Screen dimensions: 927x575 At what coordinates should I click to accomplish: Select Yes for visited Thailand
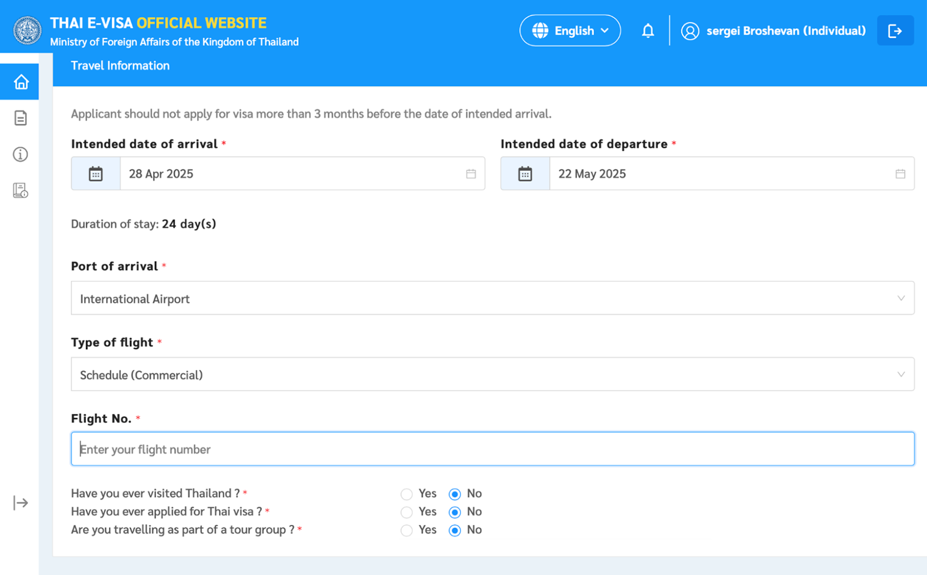[407, 494]
